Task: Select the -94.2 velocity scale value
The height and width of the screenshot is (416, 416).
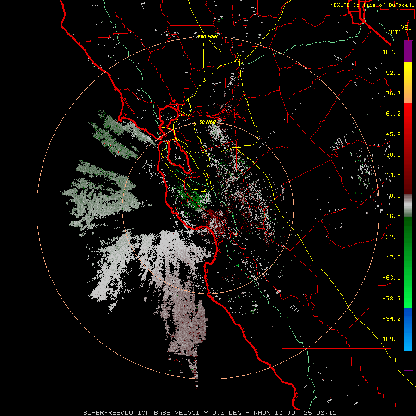Action: 392,319
